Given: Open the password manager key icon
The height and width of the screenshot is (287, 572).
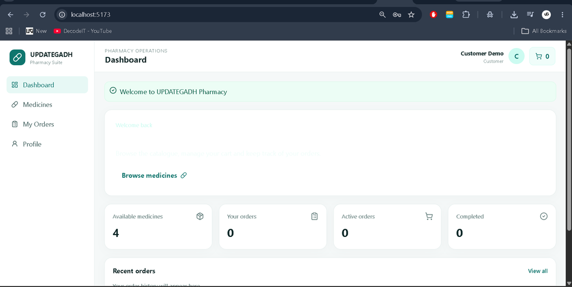Looking at the screenshot, I should [x=397, y=14].
